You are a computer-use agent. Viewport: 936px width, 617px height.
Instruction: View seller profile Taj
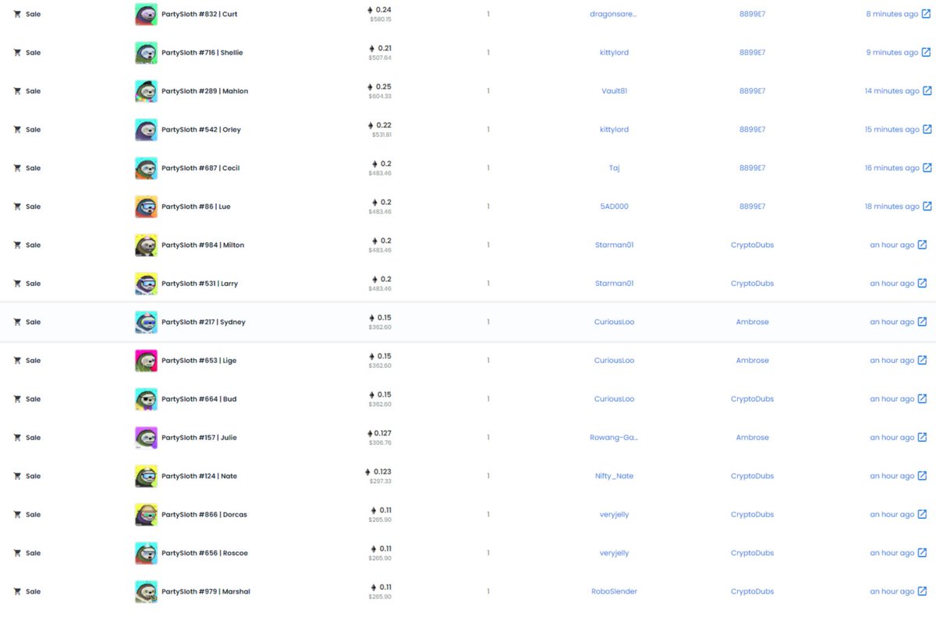[x=615, y=167]
